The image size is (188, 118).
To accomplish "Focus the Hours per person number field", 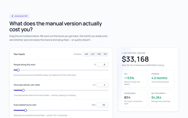I will click(103, 85).
